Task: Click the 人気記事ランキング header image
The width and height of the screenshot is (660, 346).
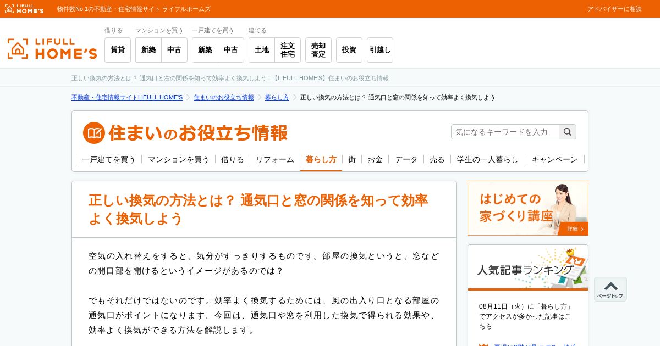Action: (x=528, y=267)
